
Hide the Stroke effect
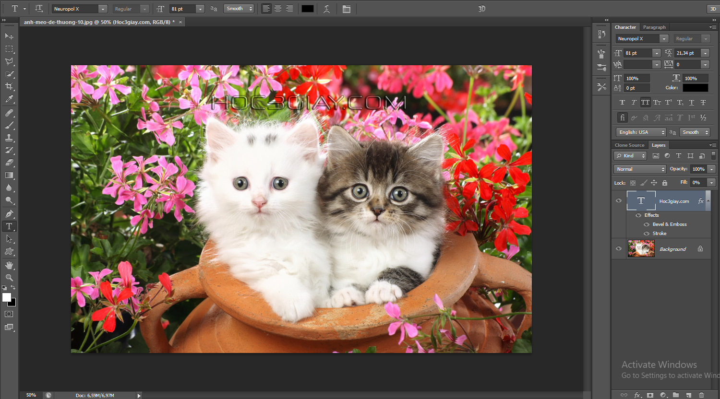pyautogui.click(x=647, y=234)
